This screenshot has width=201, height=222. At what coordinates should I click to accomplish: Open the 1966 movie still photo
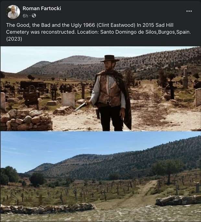(100, 89)
